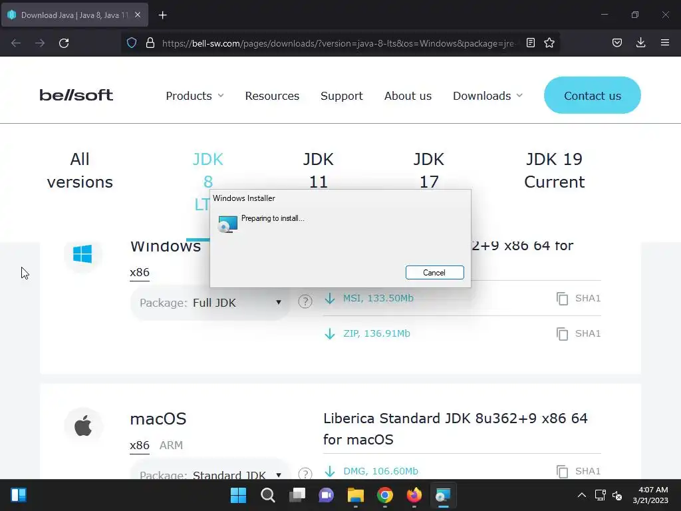681x511 pixels.
Task: Bookmark this page with the star icon
Action: pos(549,43)
